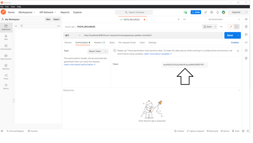Collapse the Response panel chevron
This screenshot has height=143, width=253.
[239, 90]
